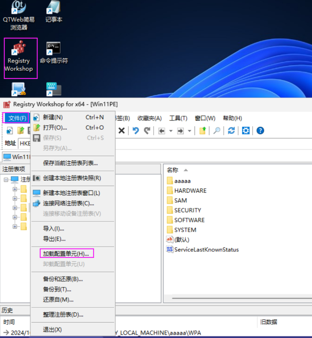Select 连接网络注册表(C)... menu entry

(x=73, y=203)
